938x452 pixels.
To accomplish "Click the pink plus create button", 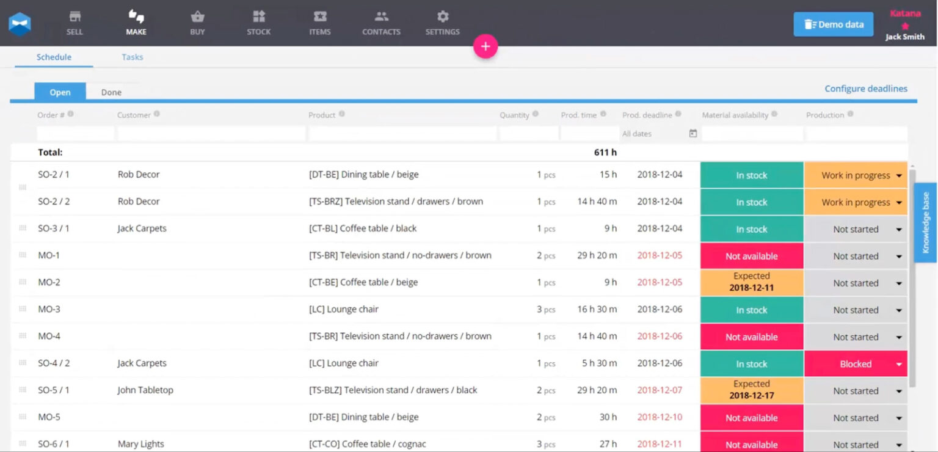I will point(485,46).
